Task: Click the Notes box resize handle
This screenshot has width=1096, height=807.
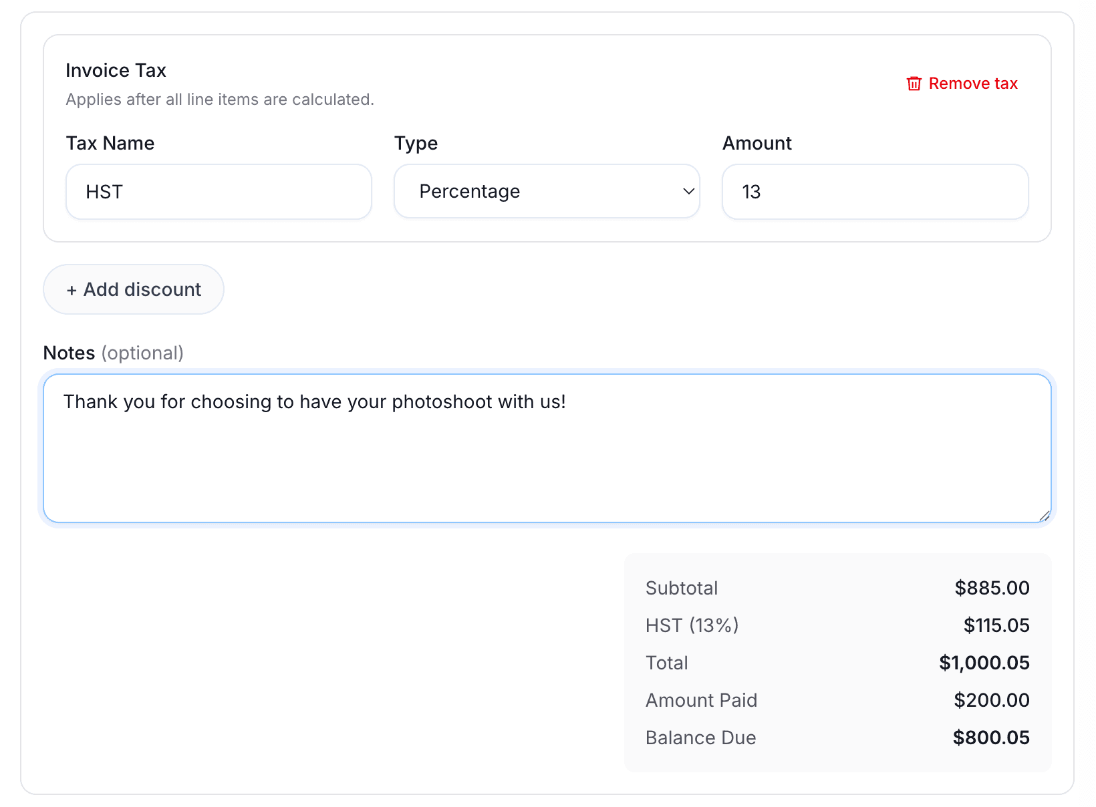Action: pyautogui.click(x=1044, y=515)
